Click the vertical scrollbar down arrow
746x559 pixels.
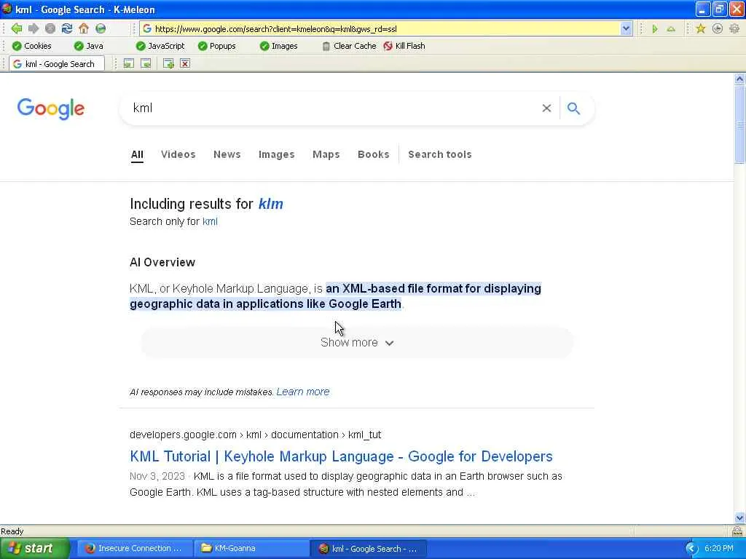(x=739, y=518)
